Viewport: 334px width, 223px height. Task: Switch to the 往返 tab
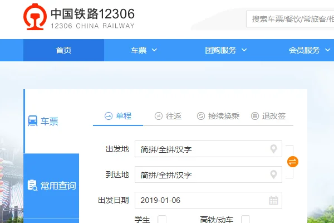pyautogui.click(x=168, y=116)
